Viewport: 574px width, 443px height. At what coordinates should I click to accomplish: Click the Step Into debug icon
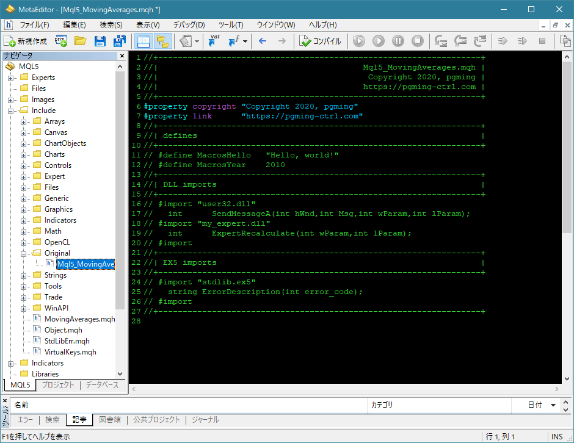coord(441,41)
